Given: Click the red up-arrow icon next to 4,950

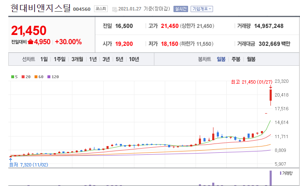Looking at the screenshot, I should point(31,42).
